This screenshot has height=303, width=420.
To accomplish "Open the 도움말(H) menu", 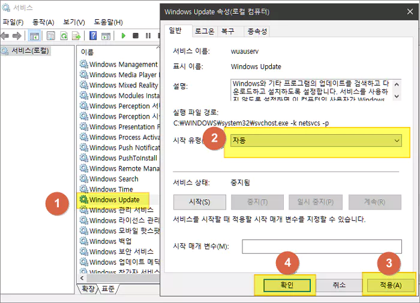I will [x=108, y=22].
